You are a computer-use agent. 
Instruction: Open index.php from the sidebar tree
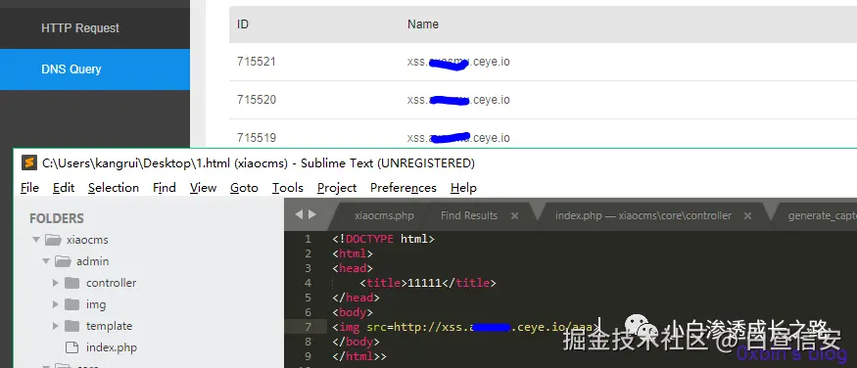(x=112, y=347)
